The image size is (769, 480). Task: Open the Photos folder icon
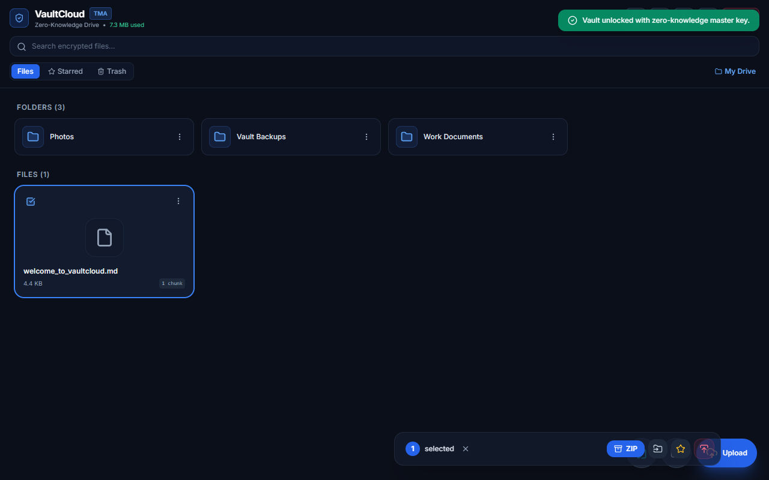[33, 137]
